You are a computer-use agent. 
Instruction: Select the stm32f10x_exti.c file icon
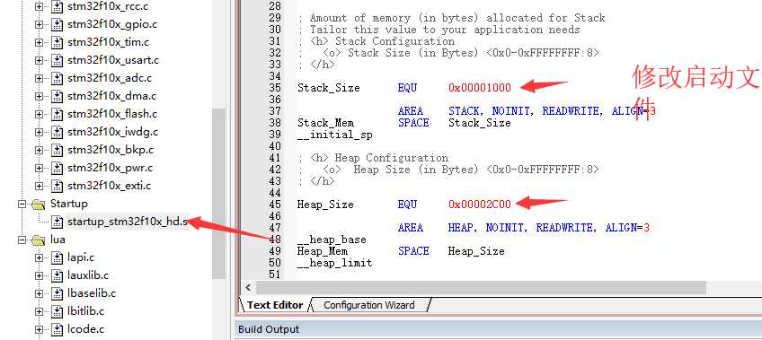point(58,187)
